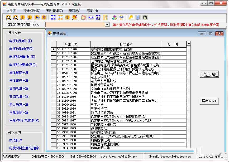Click the 电缆标准 window title icon
Image resolution: width=229 pixels, height=162 pixels.
(50, 33)
